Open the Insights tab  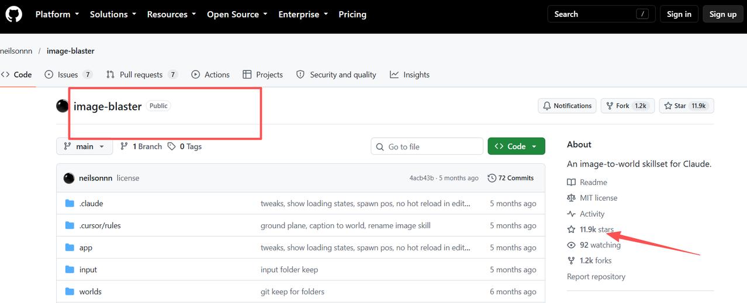(x=410, y=75)
